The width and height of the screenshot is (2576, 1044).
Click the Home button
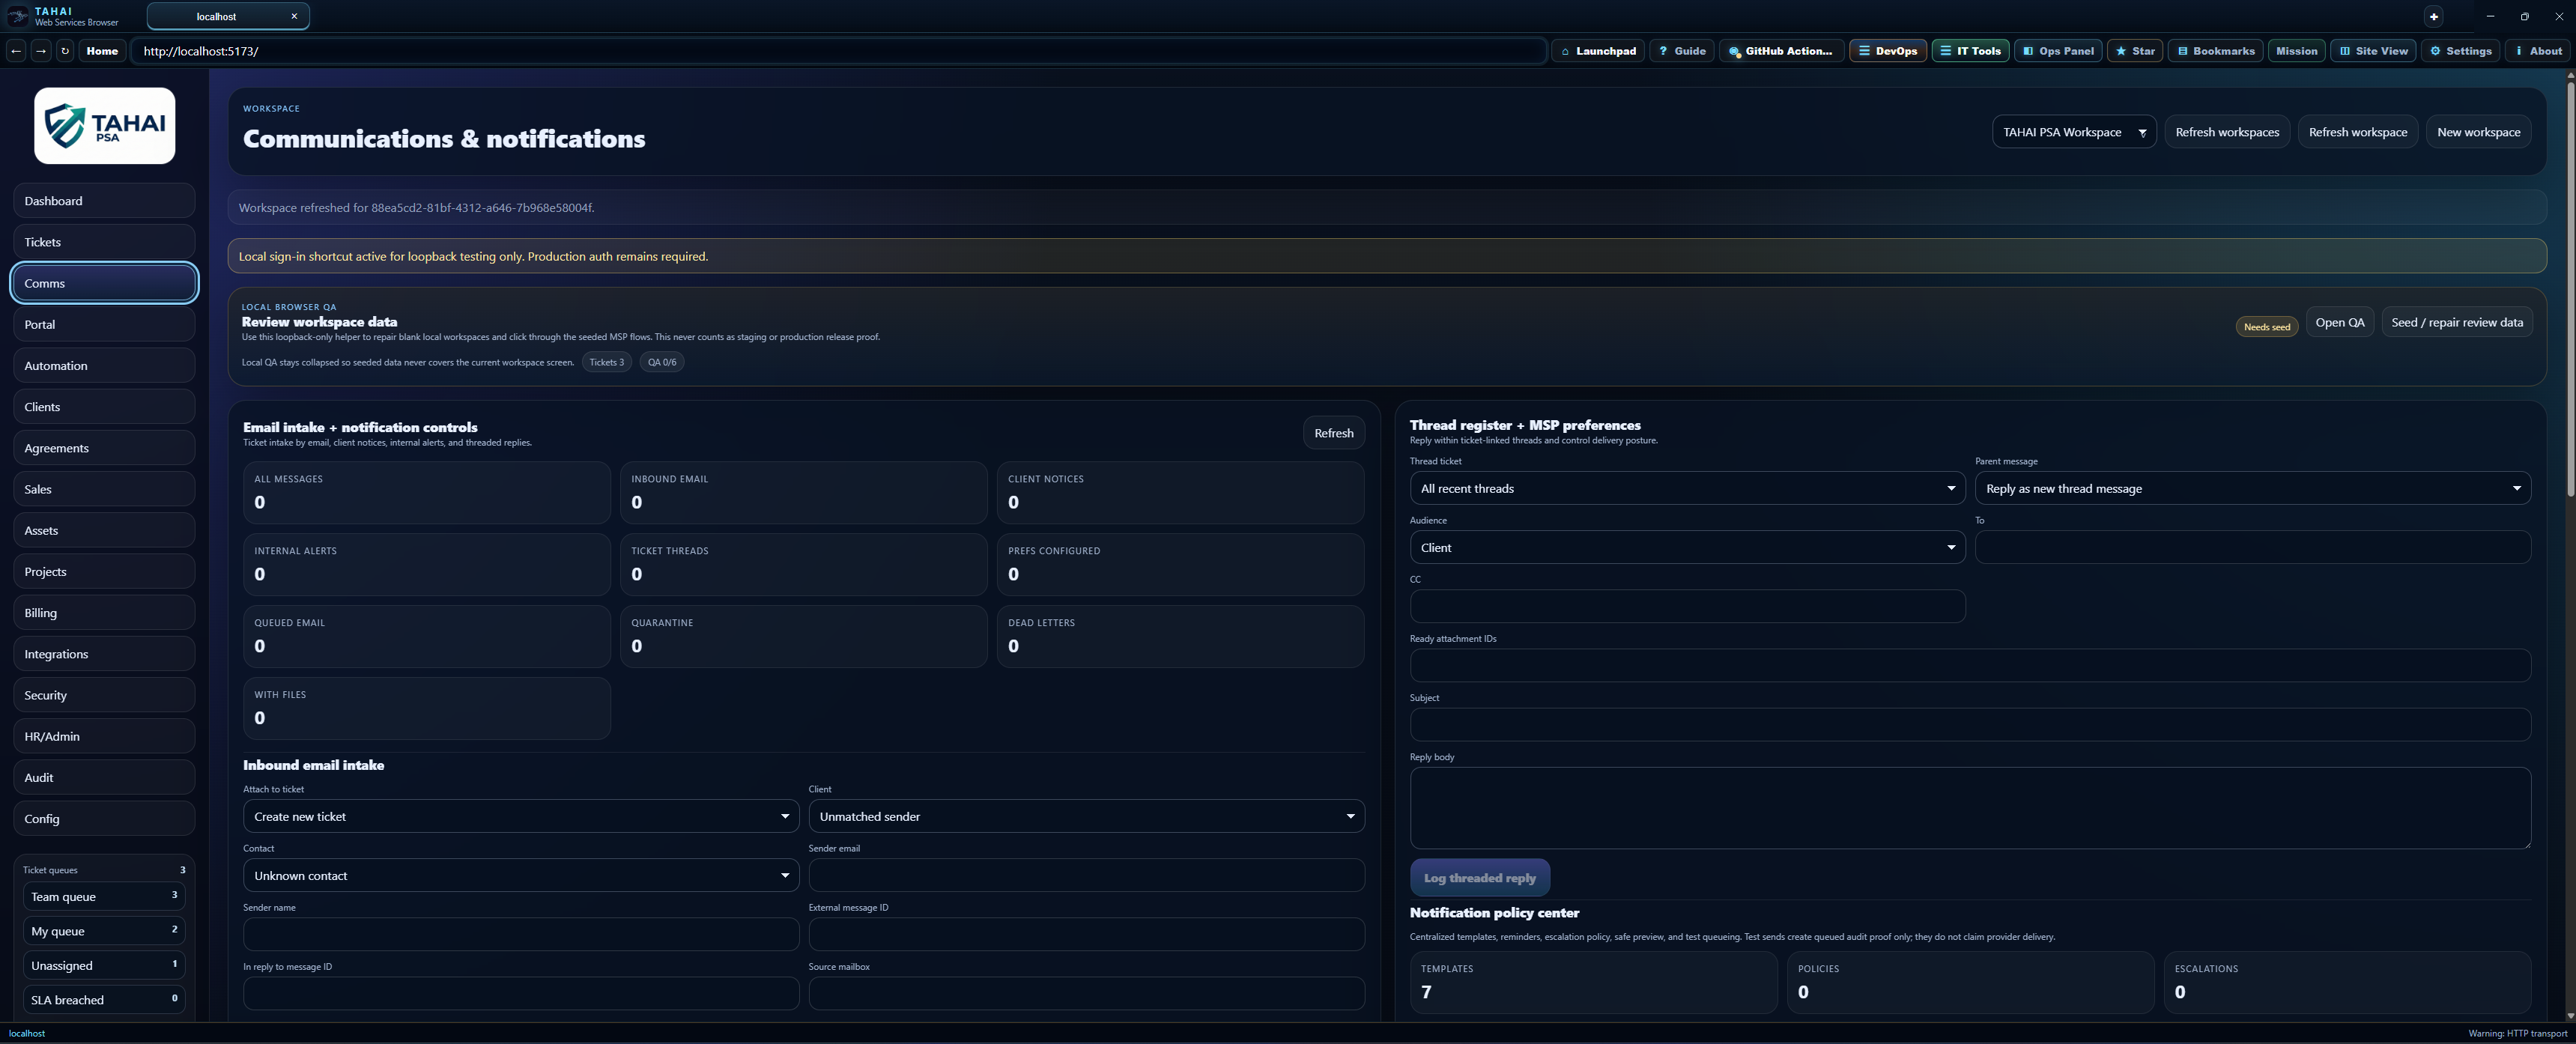pyautogui.click(x=102, y=51)
